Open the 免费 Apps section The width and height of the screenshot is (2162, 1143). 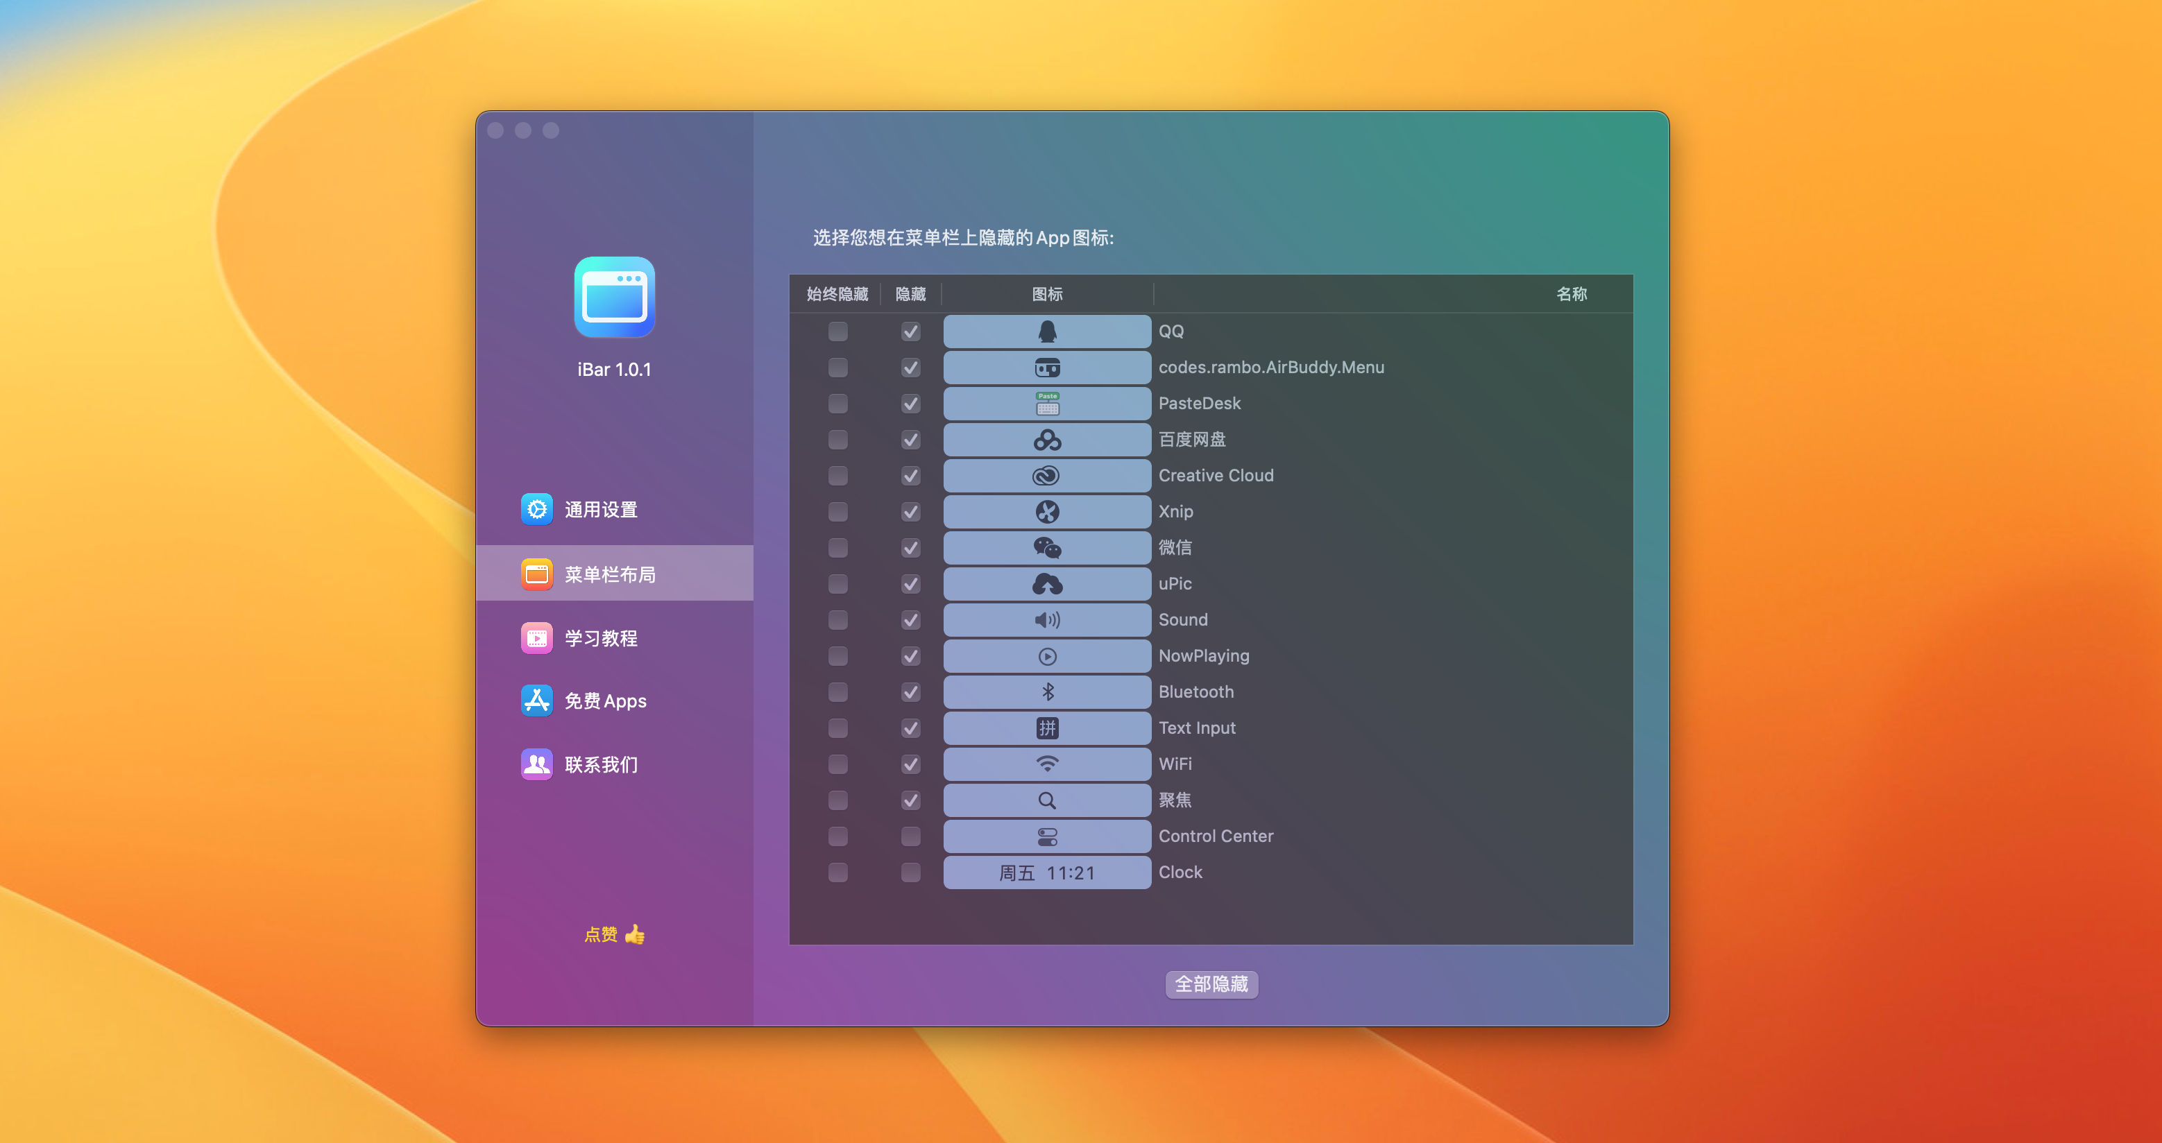(x=604, y=701)
